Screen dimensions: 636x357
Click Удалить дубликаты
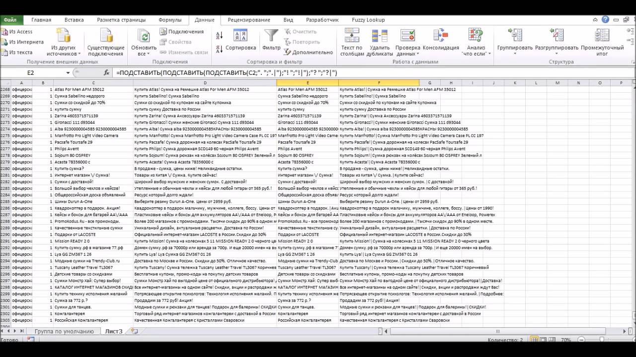[380, 43]
